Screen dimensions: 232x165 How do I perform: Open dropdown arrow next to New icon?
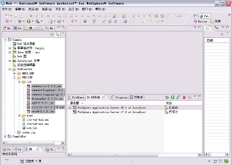11,16
